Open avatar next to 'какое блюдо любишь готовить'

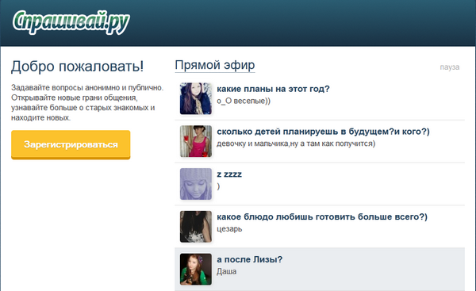196,227
